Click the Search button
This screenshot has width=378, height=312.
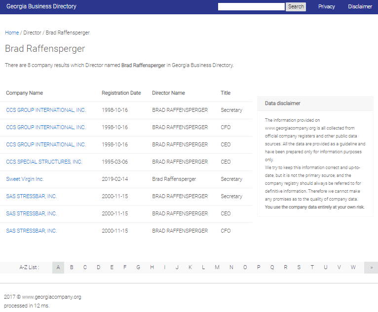pos(296,7)
